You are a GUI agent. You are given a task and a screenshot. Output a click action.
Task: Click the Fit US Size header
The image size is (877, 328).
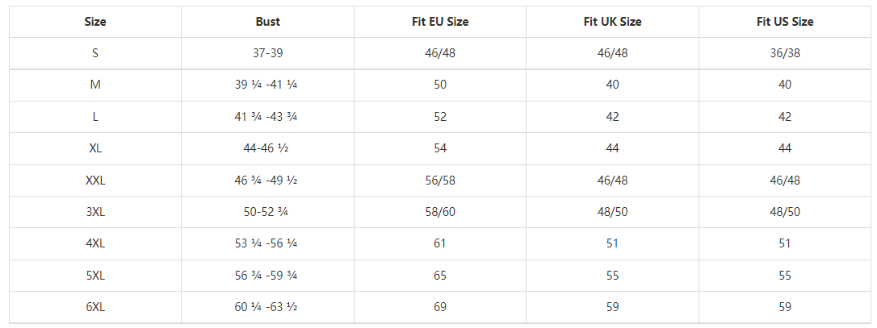coord(785,22)
